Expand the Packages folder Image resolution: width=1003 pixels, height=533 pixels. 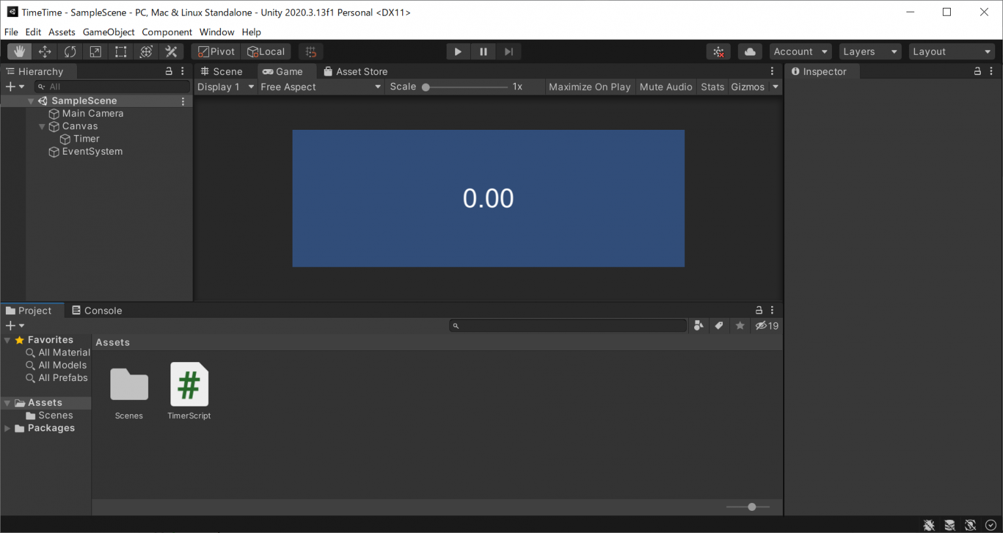7,428
